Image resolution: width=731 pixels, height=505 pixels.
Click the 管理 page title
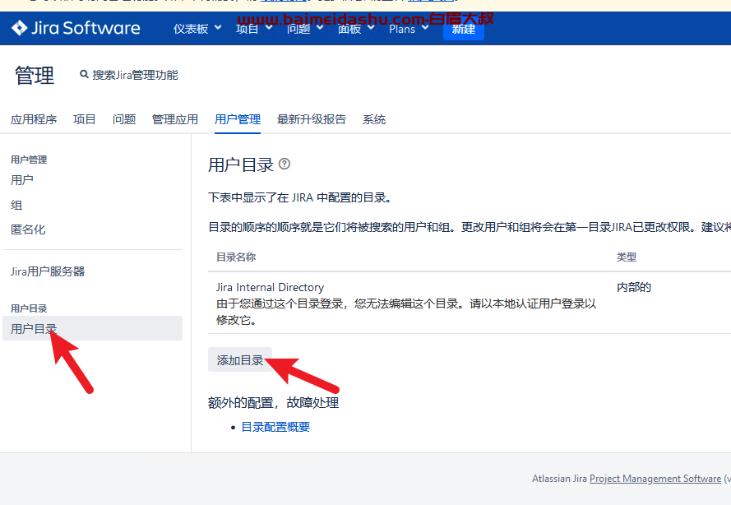pos(35,75)
